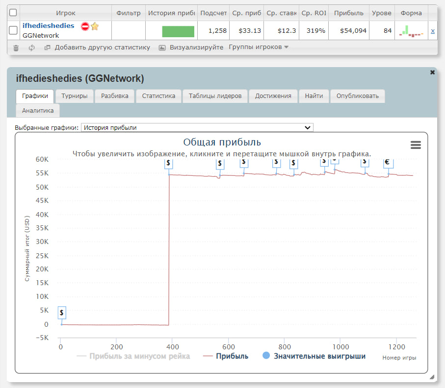The height and width of the screenshot is (388, 445).
Task: Toggle Значительные выигрыши legend series
Action: [314, 356]
